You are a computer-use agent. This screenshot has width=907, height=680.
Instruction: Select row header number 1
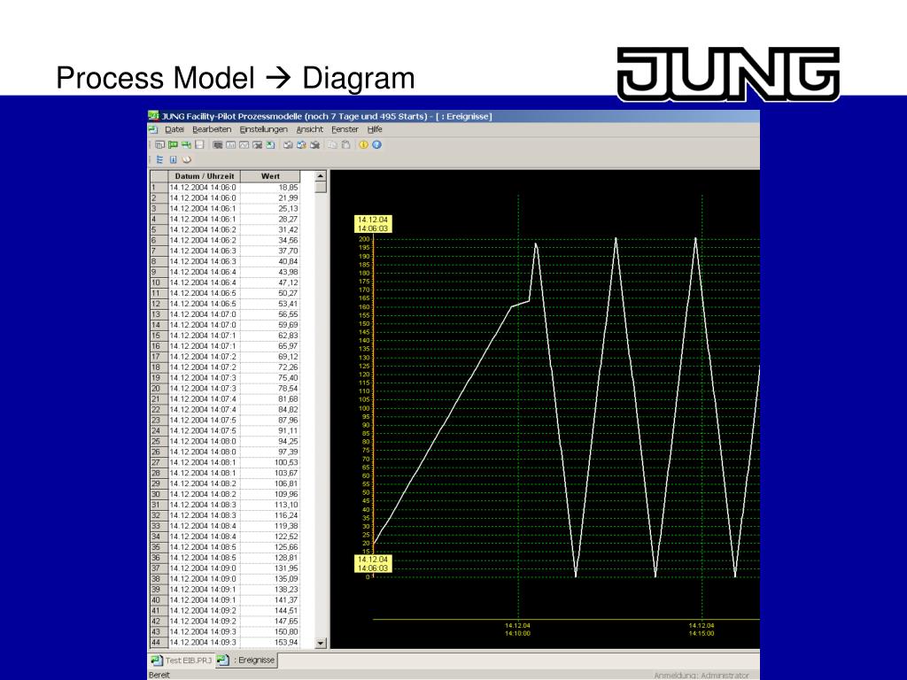pyautogui.click(x=159, y=188)
